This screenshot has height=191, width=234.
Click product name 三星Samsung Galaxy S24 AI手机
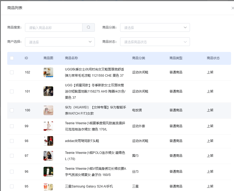[x=89, y=186]
